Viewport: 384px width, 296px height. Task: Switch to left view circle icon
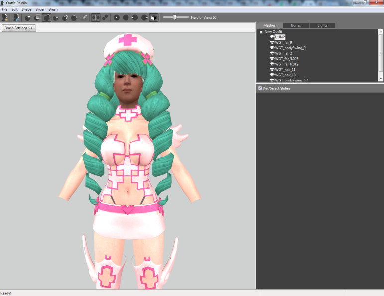(x=135, y=17)
